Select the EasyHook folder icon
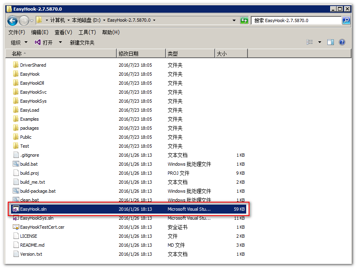The image size is (356, 268). [x=16, y=74]
